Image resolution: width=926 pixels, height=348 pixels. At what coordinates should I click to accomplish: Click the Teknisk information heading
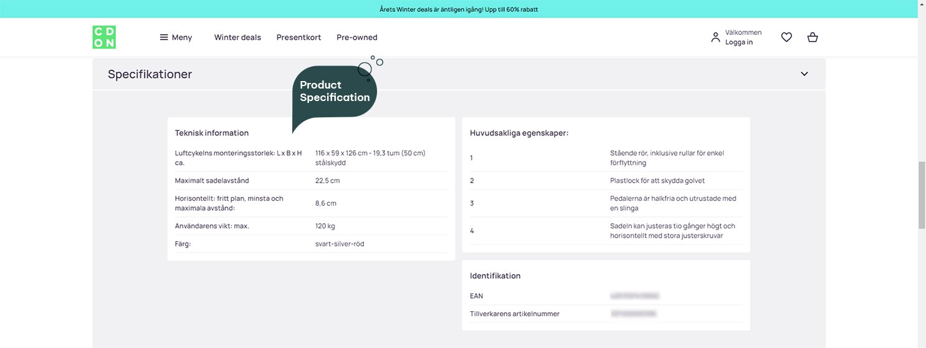point(212,133)
